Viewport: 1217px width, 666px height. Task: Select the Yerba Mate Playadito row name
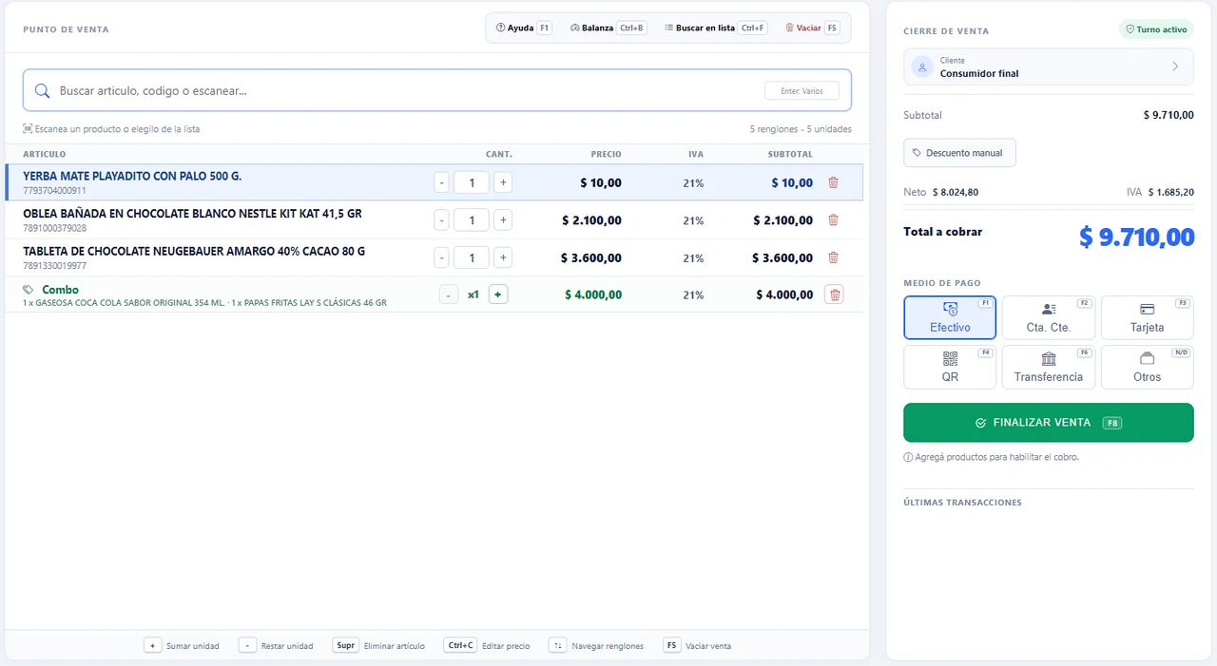[x=132, y=176]
